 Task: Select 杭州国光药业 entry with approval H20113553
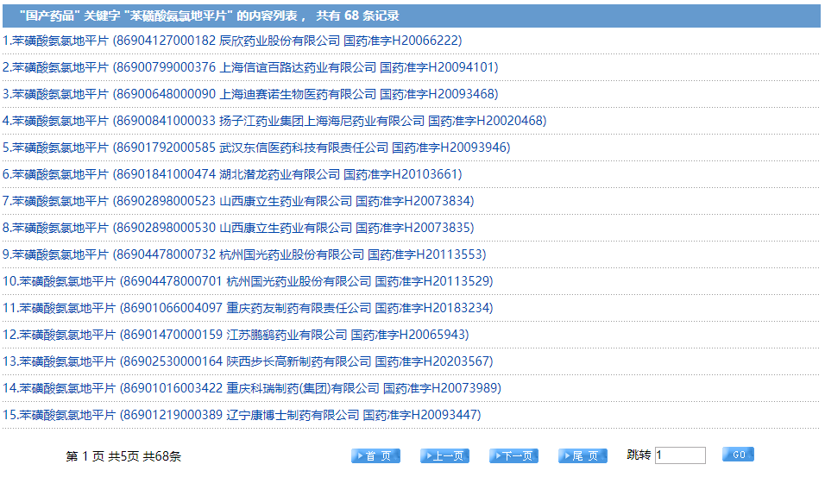[243, 254]
